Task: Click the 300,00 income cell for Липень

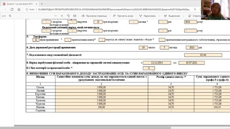Action: [101, 107]
